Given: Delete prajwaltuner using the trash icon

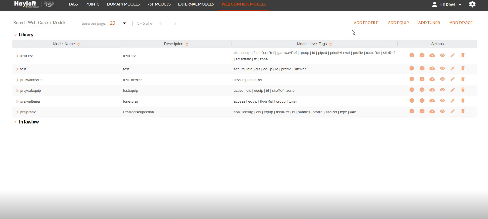Looking at the screenshot, I should click(x=463, y=101).
